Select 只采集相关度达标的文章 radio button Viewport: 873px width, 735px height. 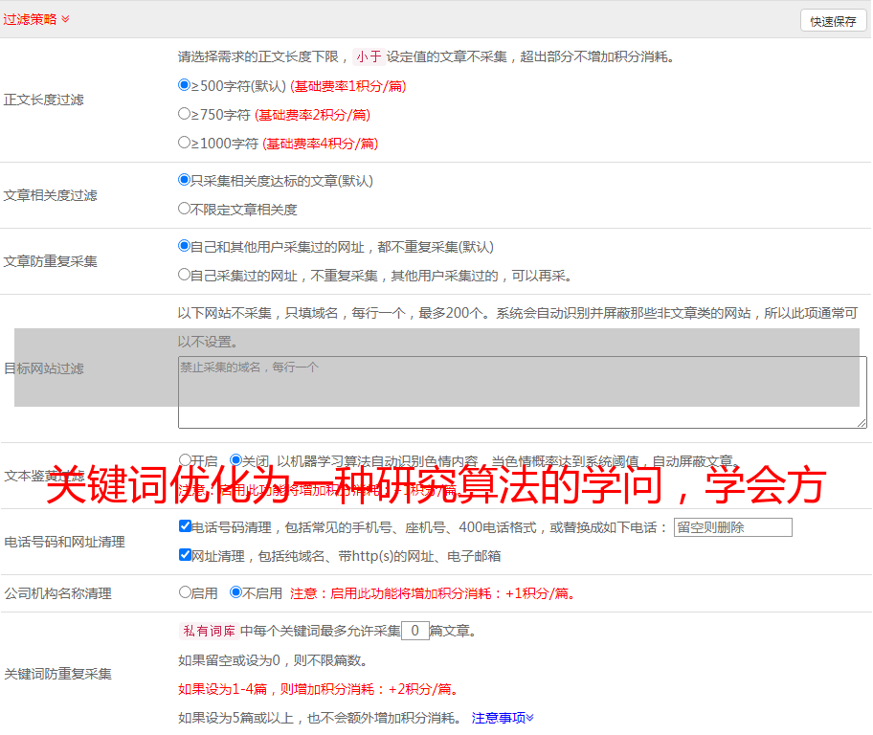[x=185, y=180]
